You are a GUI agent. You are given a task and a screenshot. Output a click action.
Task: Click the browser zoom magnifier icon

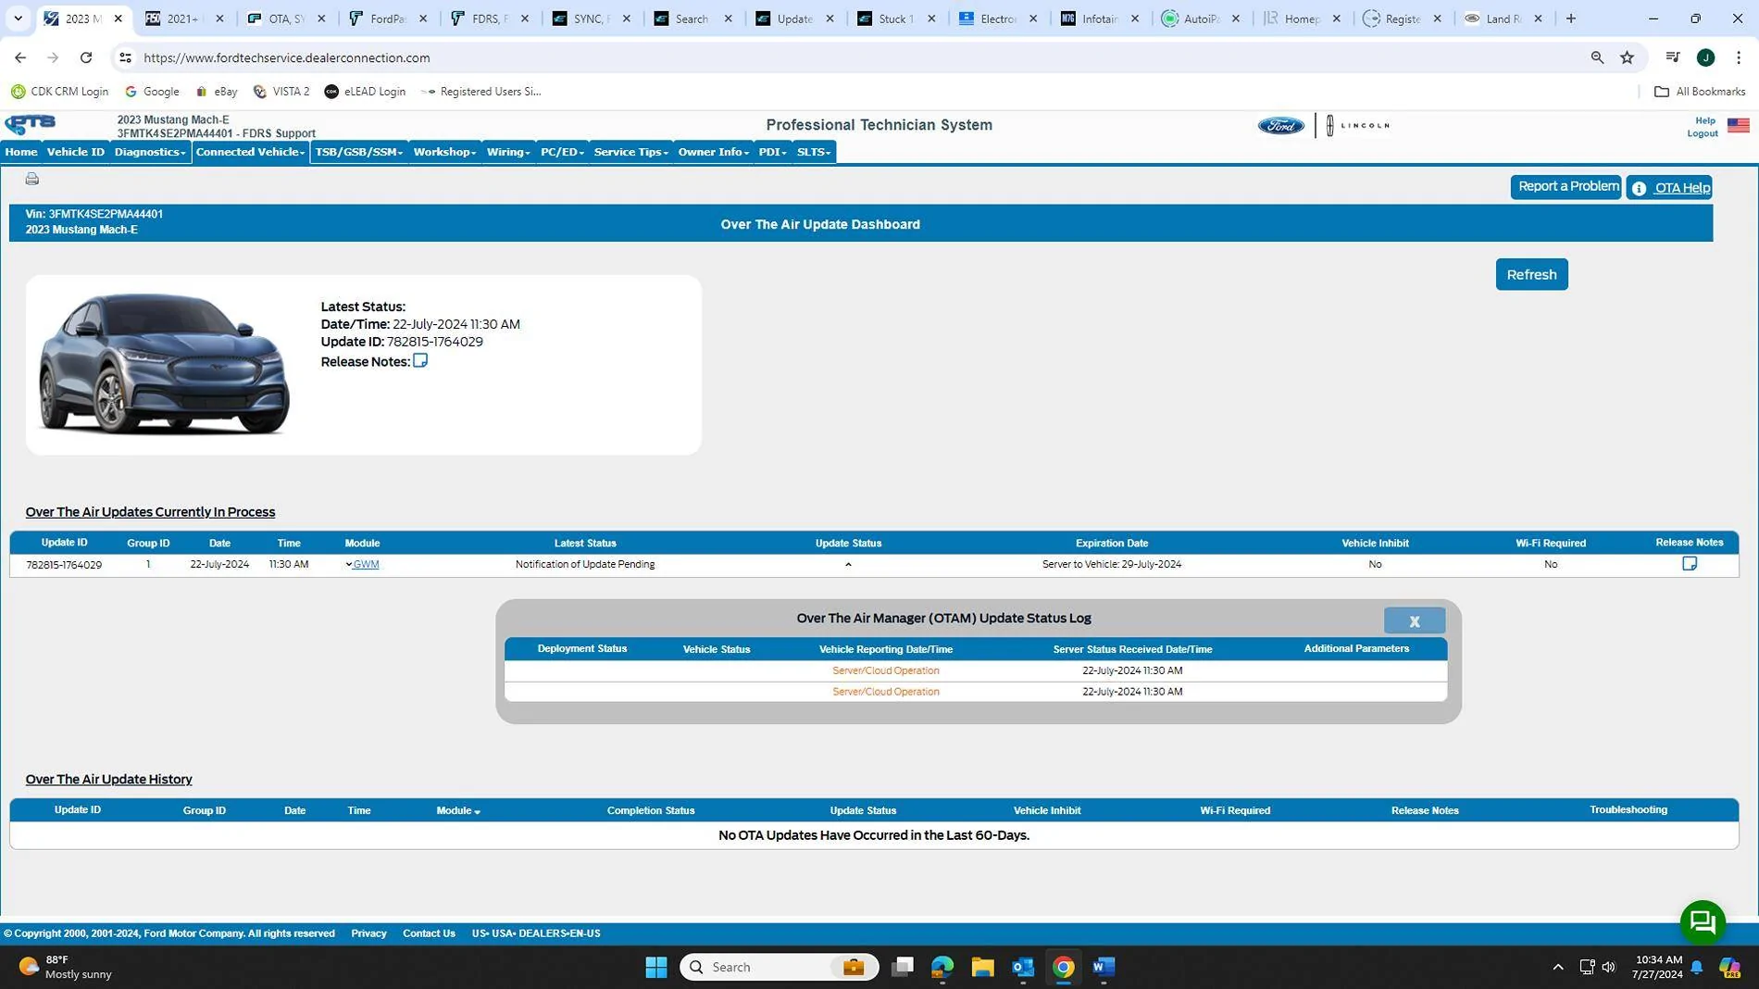(1597, 57)
